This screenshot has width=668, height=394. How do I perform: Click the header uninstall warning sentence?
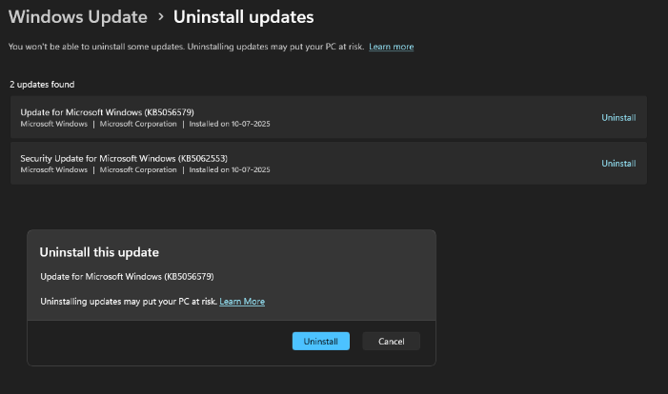tap(186, 47)
